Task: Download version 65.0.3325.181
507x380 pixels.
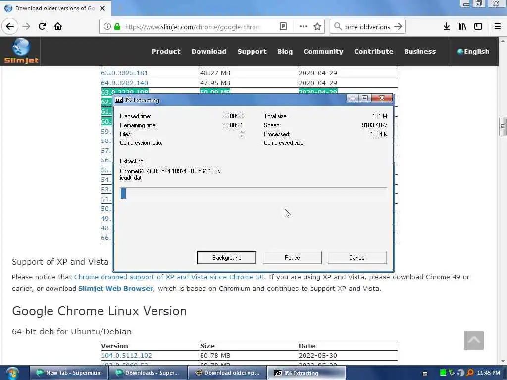Action: pyautogui.click(x=124, y=73)
